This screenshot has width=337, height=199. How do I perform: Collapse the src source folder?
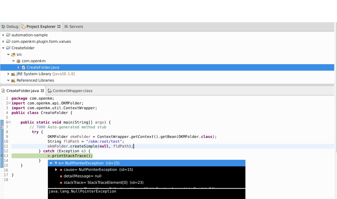pyautogui.click(x=8, y=54)
